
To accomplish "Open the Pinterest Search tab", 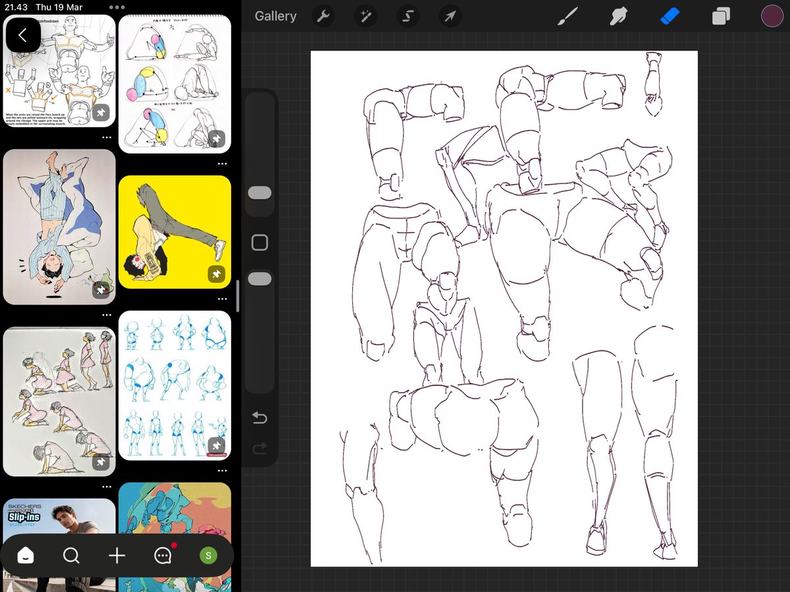I will pos(71,556).
